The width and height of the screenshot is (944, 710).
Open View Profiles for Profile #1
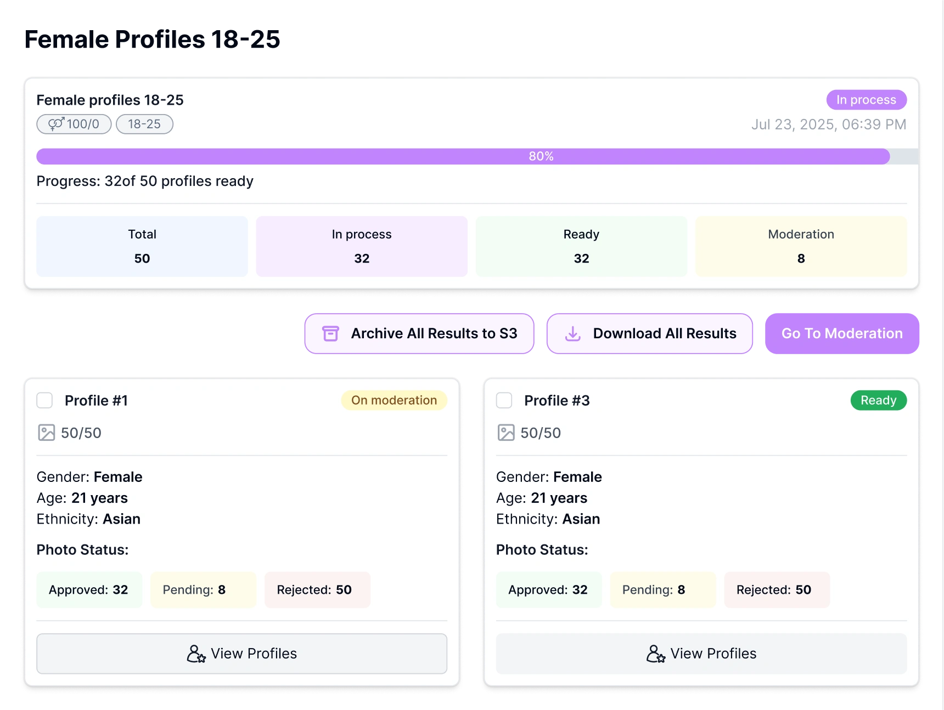pos(242,654)
